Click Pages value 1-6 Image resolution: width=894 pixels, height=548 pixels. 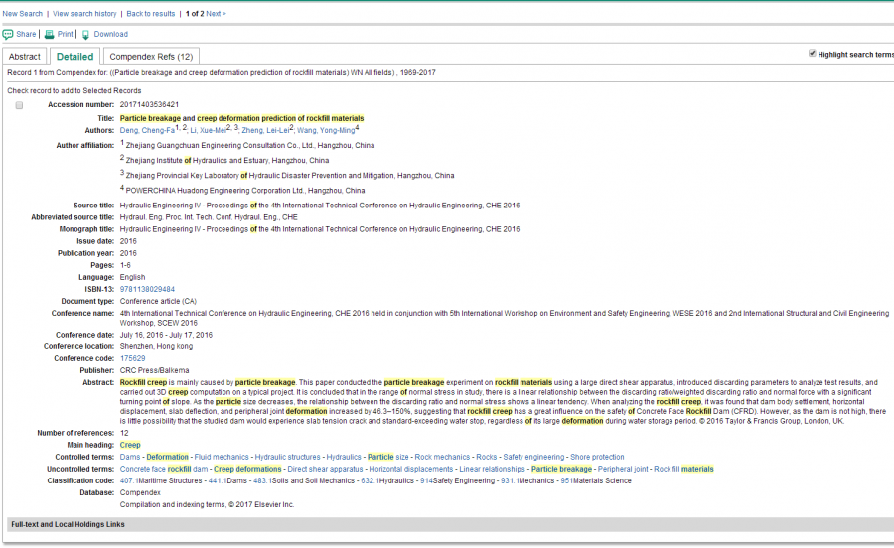tap(125, 265)
